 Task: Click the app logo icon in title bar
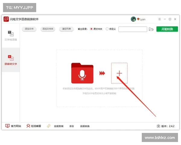[6, 19]
